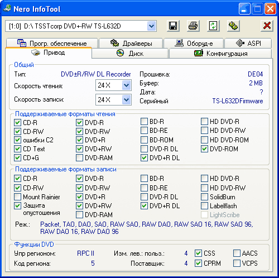The width and height of the screenshot is (279, 278).
Task: Open the Диск tab
Action: [130, 54]
